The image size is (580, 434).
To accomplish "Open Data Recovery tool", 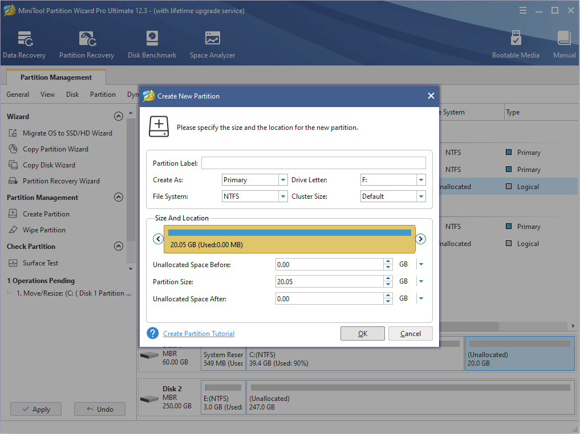I will click(x=25, y=44).
